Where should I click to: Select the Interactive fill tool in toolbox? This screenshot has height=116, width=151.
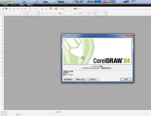[2, 76]
